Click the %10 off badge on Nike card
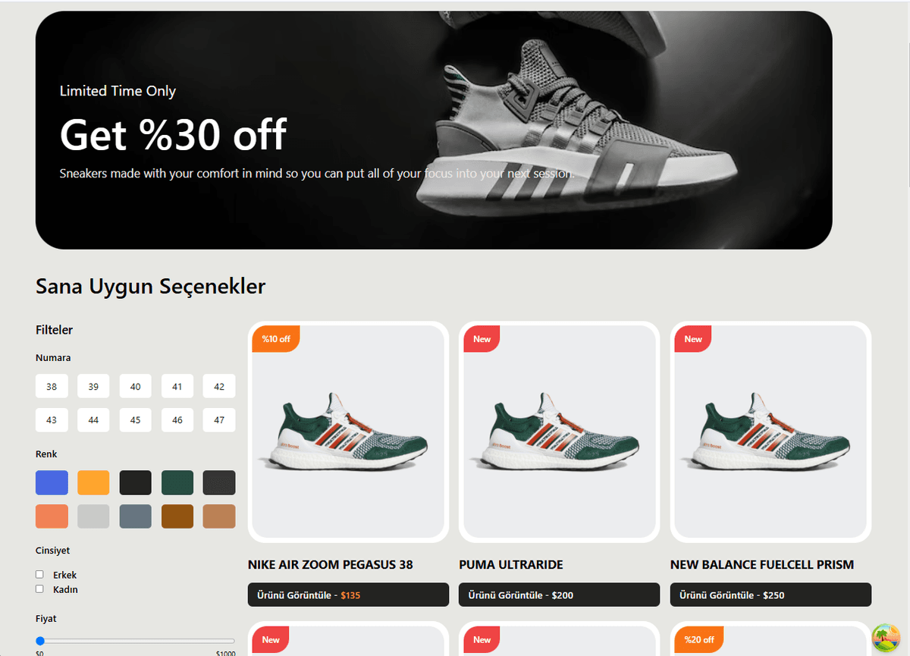This screenshot has width=910, height=656. [276, 339]
